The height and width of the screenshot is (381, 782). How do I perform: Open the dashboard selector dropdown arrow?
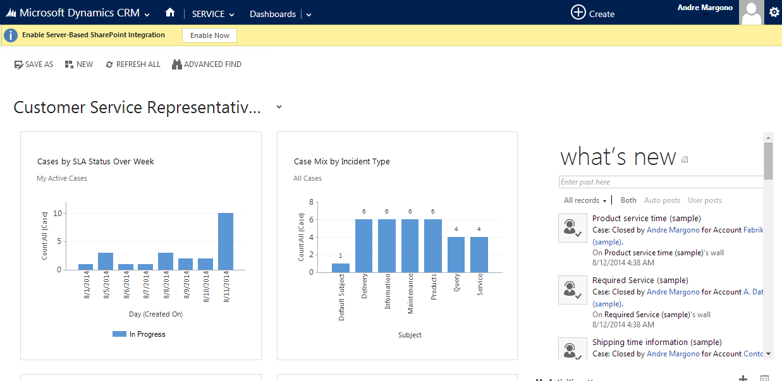[279, 107]
